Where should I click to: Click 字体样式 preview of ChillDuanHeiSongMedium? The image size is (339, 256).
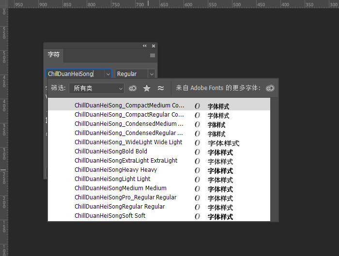pos(220,189)
